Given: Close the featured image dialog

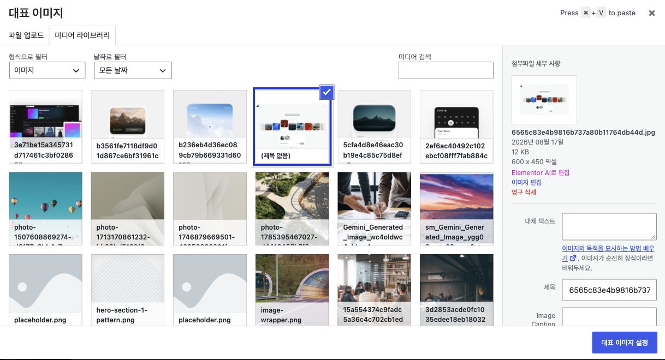Looking at the screenshot, I should click(651, 13).
